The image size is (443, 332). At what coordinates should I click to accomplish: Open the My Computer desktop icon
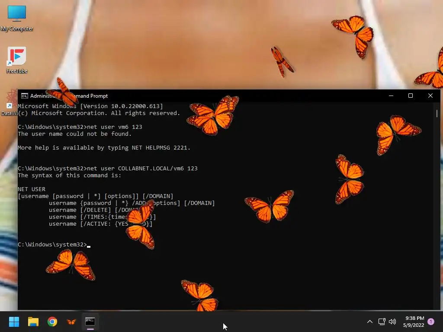[17, 18]
